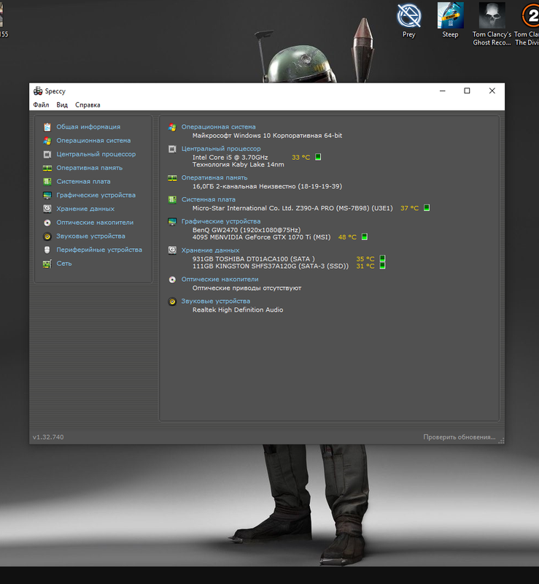The height and width of the screenshot is (584, 539).
Task: Click the mouse icon next to Периферийные устройства in sidebar
Action: (x=47, y=250)
